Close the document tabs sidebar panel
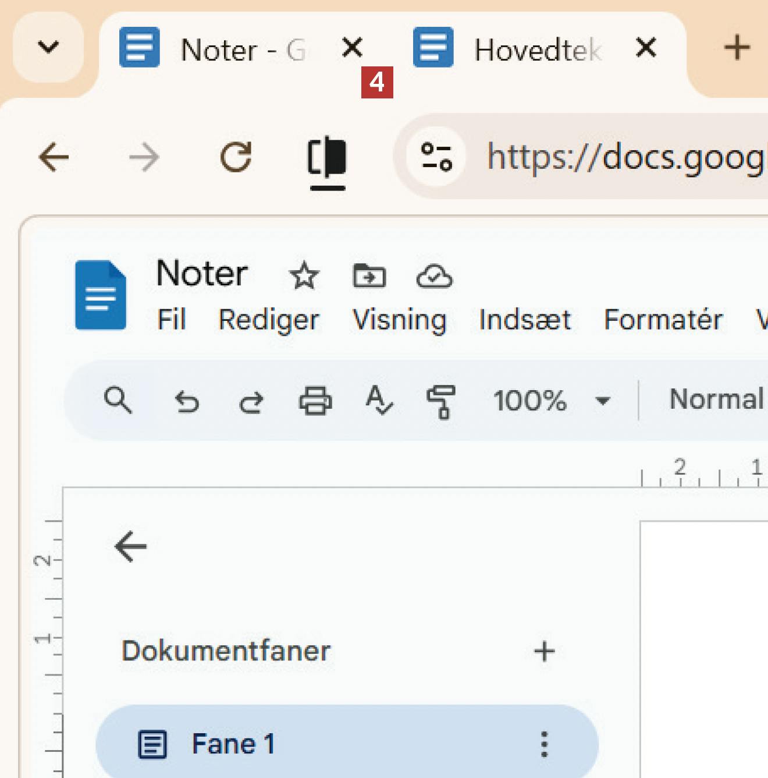768x778 pixels. (131, 546)
